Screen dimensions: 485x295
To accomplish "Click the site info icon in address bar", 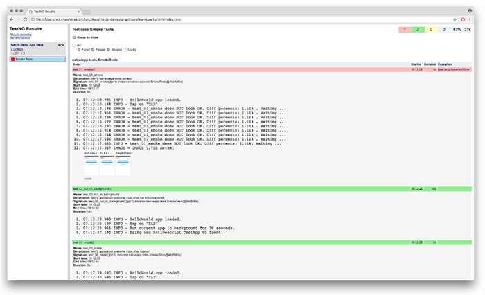I will pos(33,19).
